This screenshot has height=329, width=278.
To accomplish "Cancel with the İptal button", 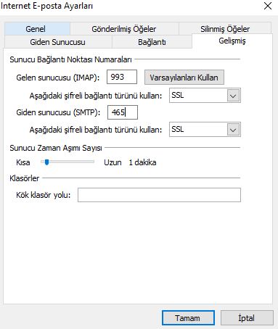I will [x=247, y=318].
